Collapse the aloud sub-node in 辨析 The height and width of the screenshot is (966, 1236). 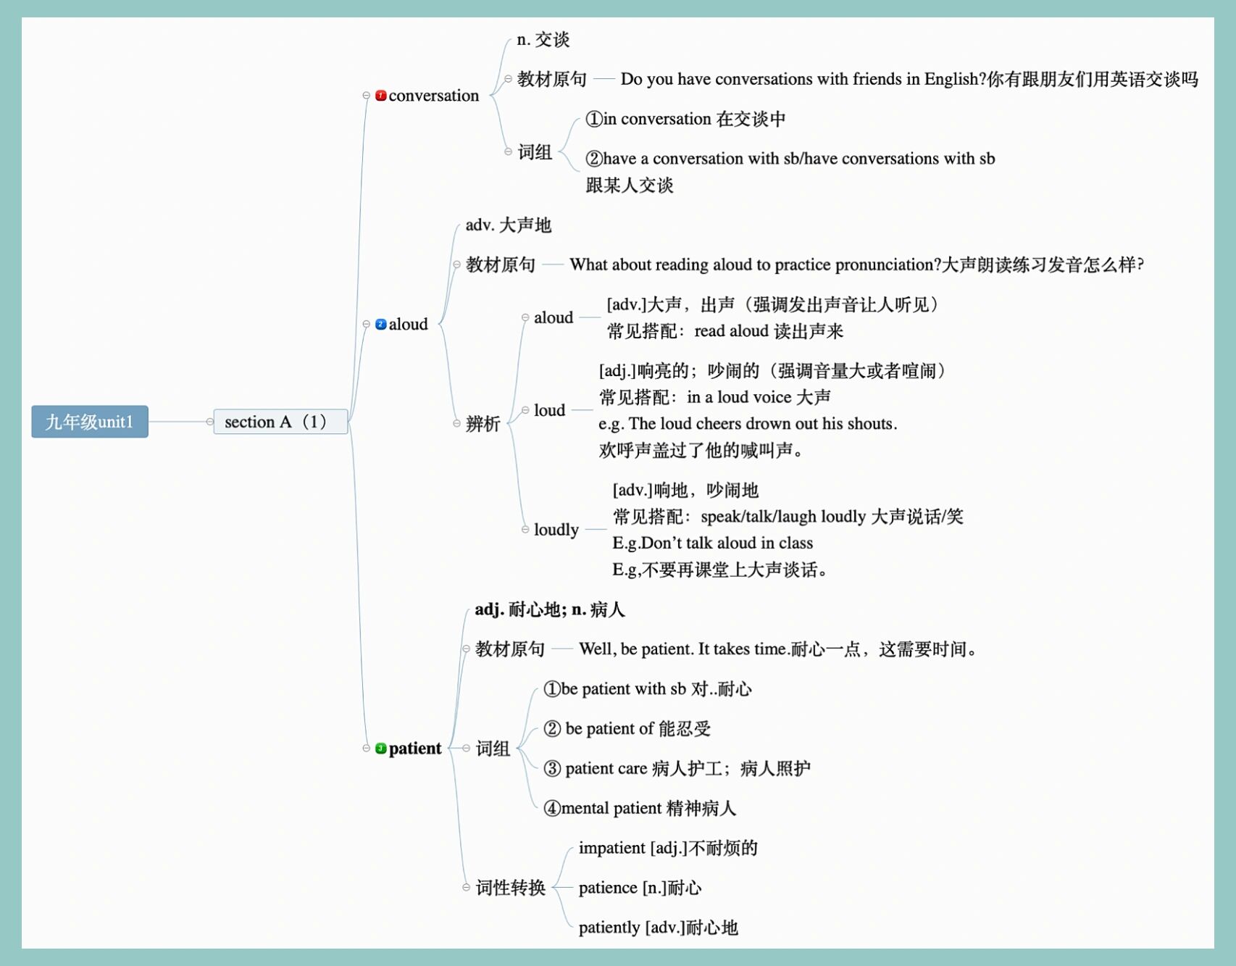click(525, 317)
